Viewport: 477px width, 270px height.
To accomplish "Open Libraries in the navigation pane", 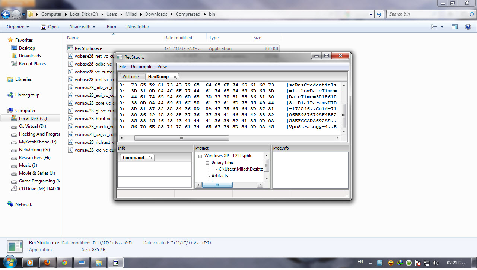I will click(x=23, y=79).
